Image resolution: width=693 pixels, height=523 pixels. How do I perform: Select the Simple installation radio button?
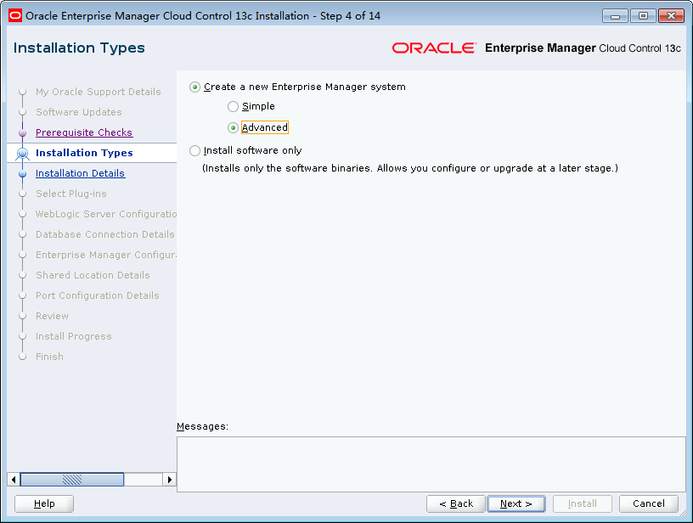[x=234, y=106]
